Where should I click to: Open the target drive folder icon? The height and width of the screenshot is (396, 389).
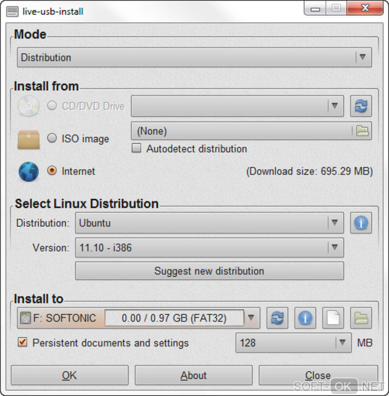(x=361, y=318)
